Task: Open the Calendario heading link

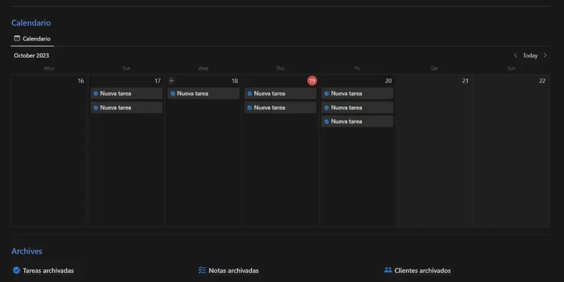Action: pyautogui.click(x=31, y=23)
